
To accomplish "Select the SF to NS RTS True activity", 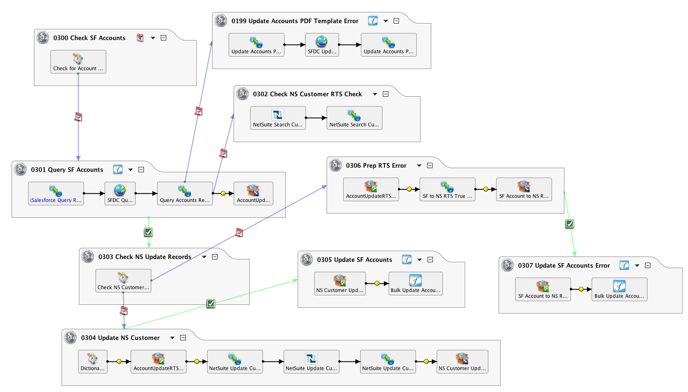I will (447, 190).
